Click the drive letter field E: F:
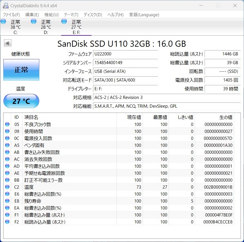Image resolution: width=244 pixels, height=242 pixels. click(125, 89)
